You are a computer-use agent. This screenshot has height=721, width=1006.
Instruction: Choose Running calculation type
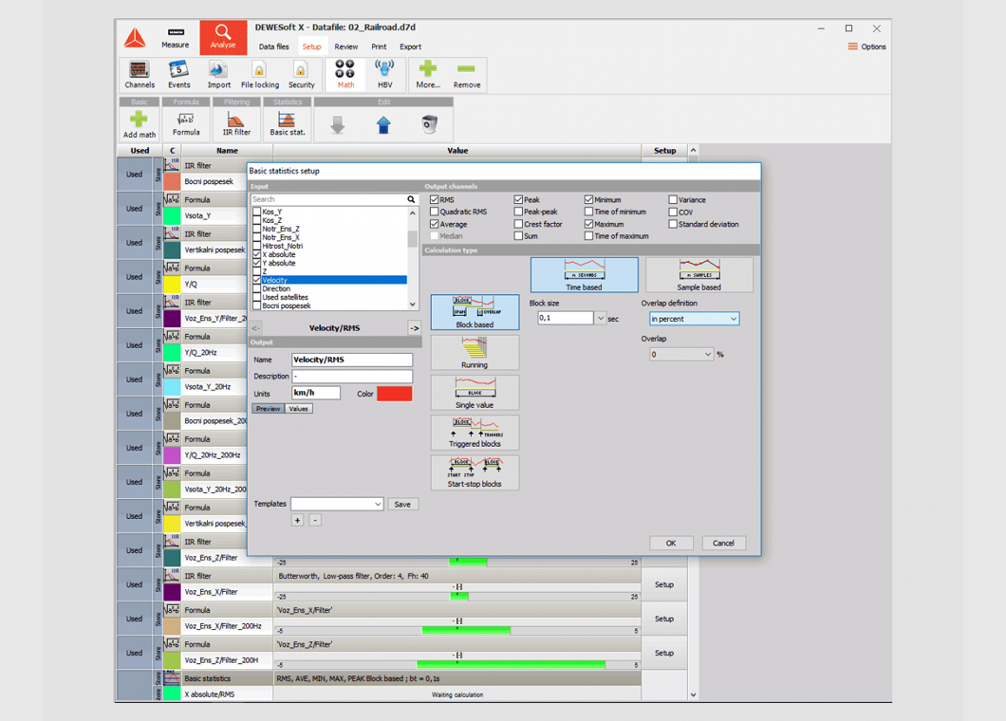(x=475, y=353)
